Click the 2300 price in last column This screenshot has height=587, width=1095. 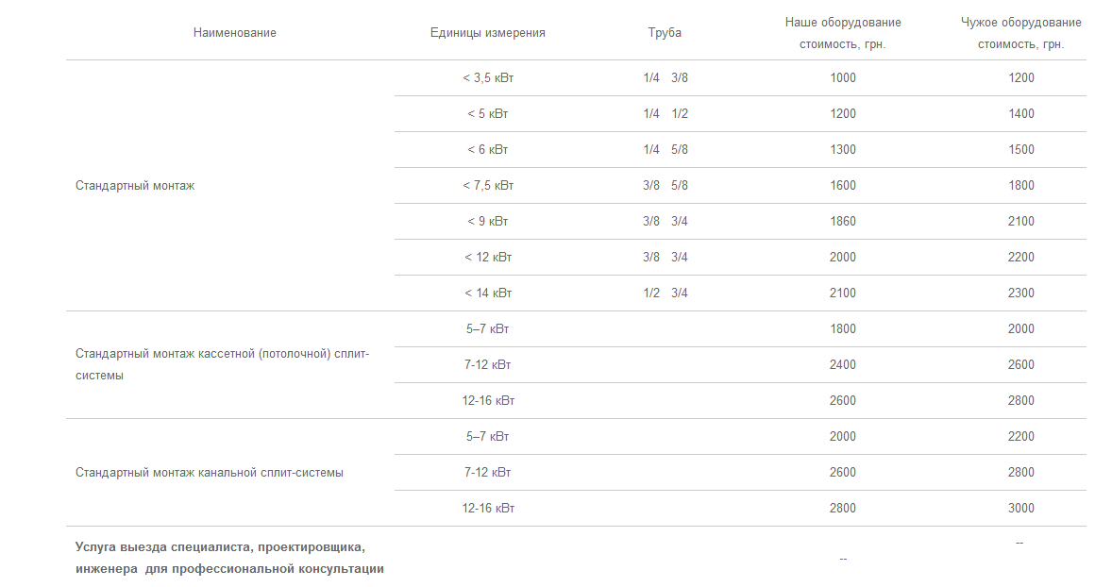coord(1020,293)
